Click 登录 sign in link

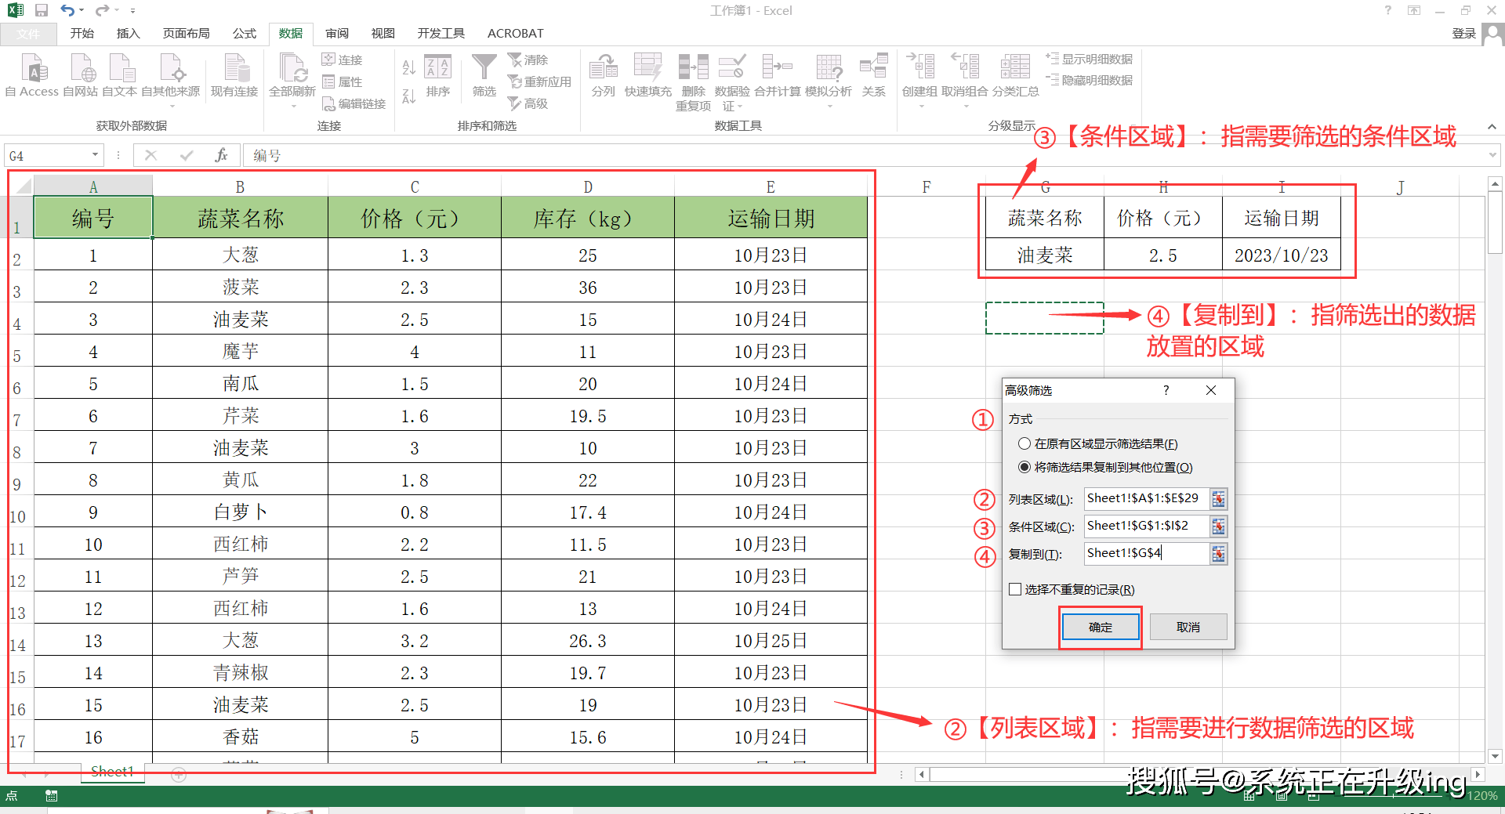pos(1464,34)
